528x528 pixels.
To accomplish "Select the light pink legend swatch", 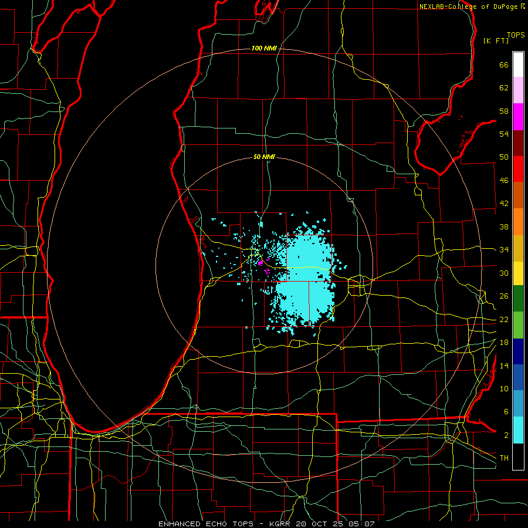I will (518, 90).
